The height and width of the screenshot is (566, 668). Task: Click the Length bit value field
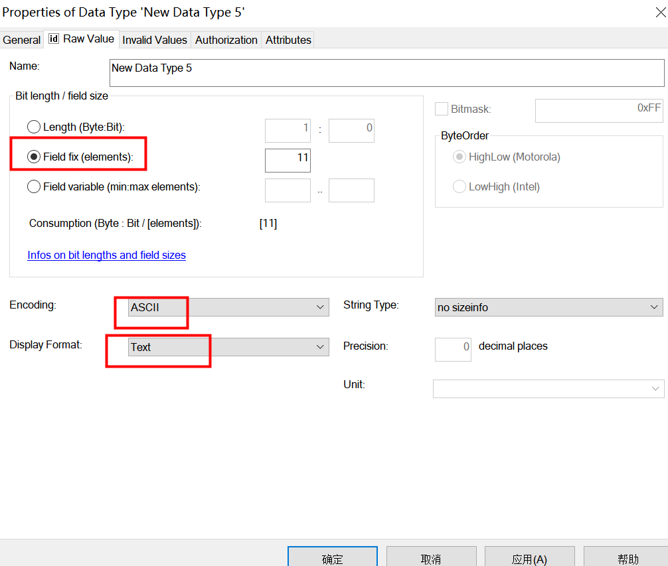click(351, 131)
